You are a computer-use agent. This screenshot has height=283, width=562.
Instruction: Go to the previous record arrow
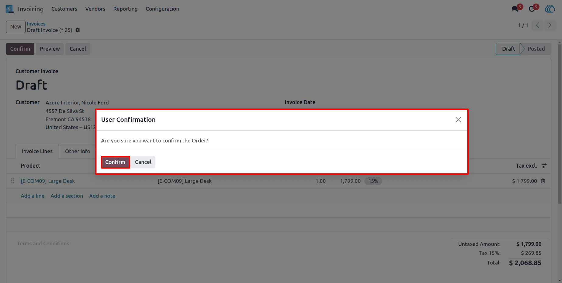click(538, 25)
